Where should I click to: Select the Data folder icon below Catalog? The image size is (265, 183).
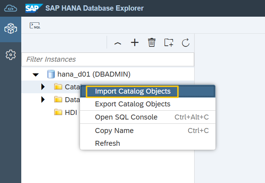58,99
